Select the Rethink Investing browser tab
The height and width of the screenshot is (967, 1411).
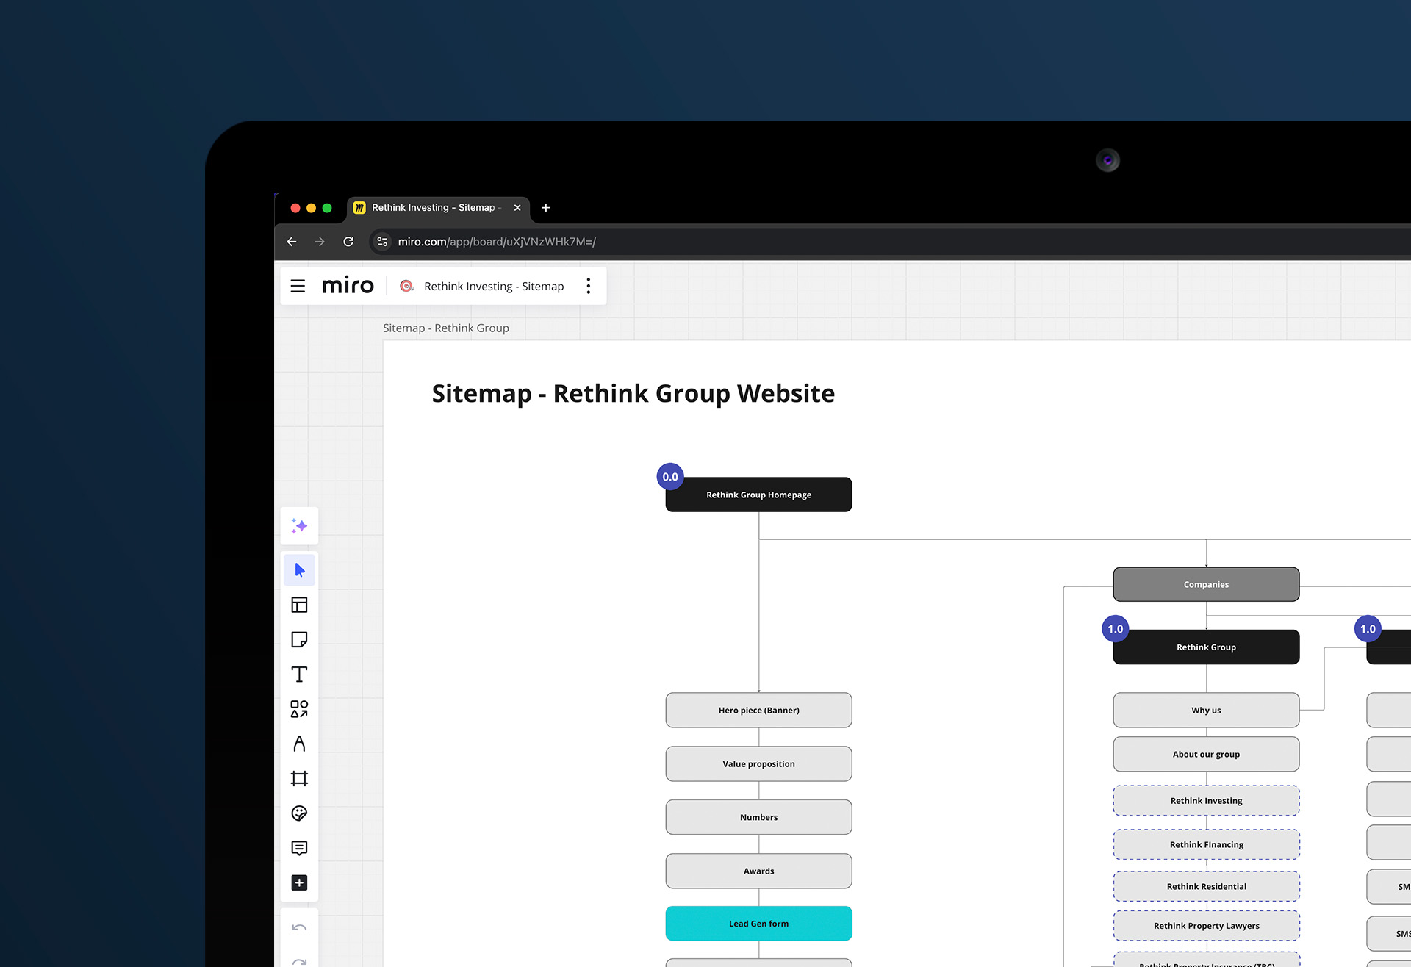tap(432, 208)
